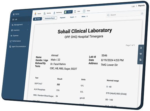Print the lab report
The image size is (150, 111).
click(37, 19)
